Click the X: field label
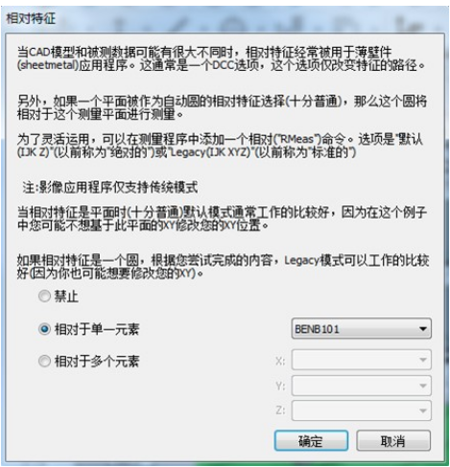Viewport: 450px width, 467px height. pyautogui.click(x=280, y=361)
